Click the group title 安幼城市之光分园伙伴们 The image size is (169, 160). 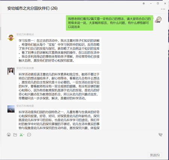pyautogui.click(x=32, y=8)
